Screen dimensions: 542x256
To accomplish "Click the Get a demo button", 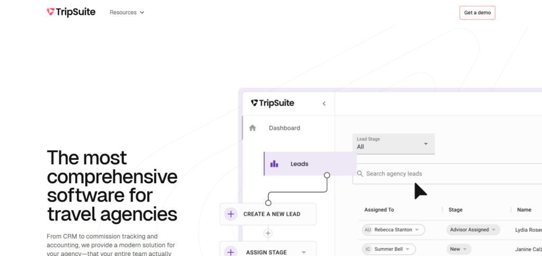I will 477,13.
